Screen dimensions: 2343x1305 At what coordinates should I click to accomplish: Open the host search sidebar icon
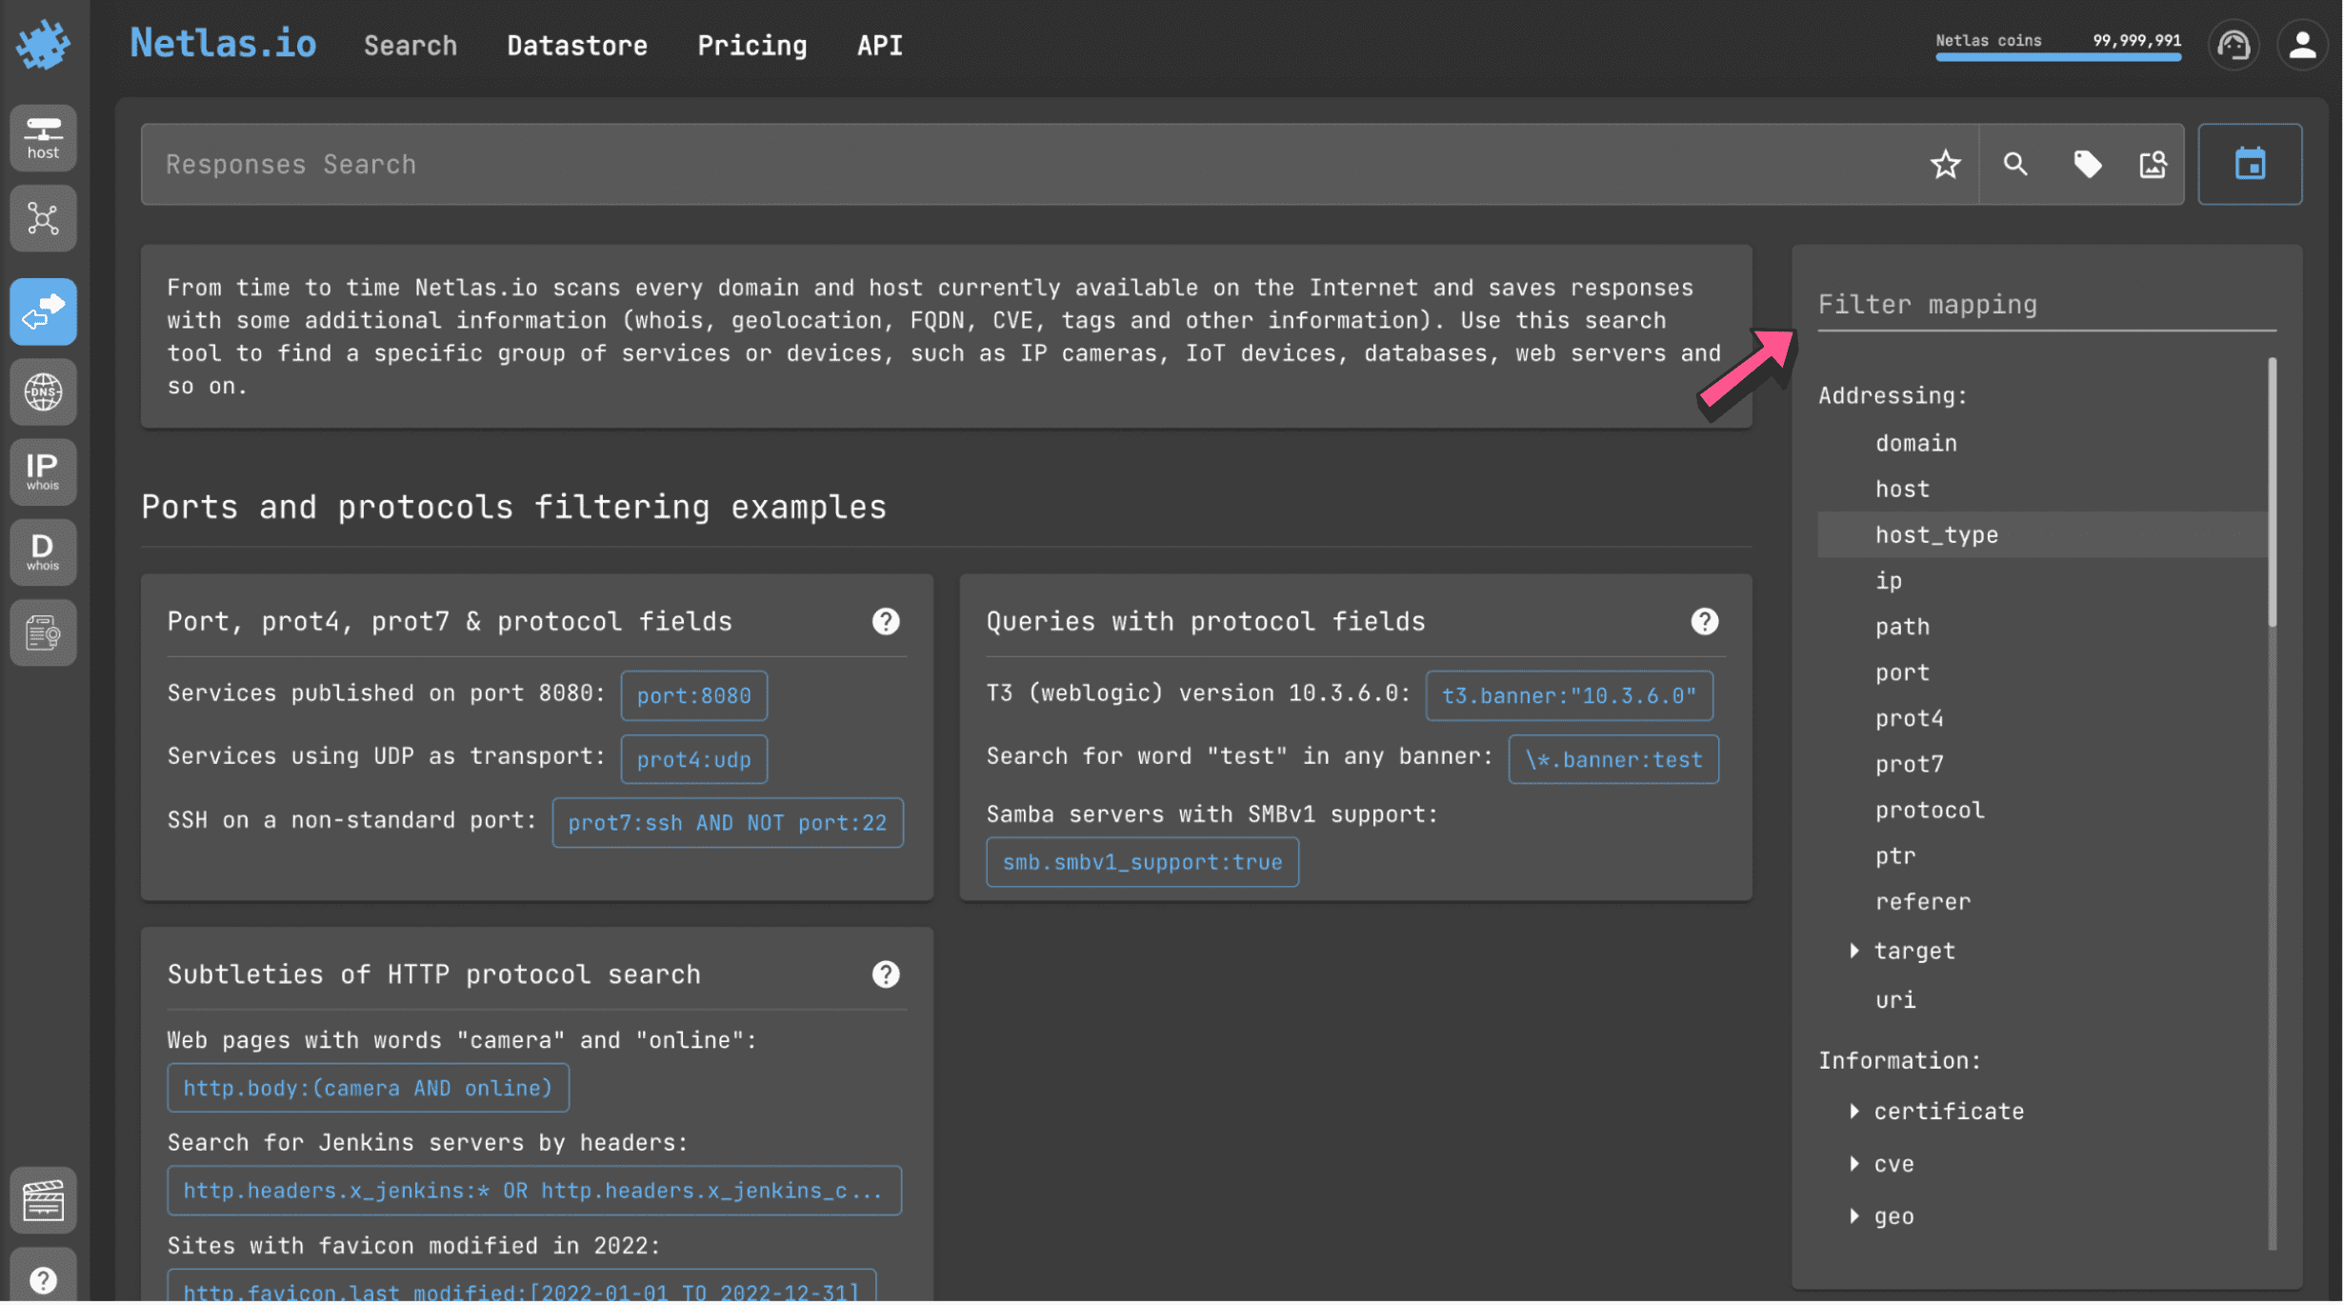(x=43, y=137)
